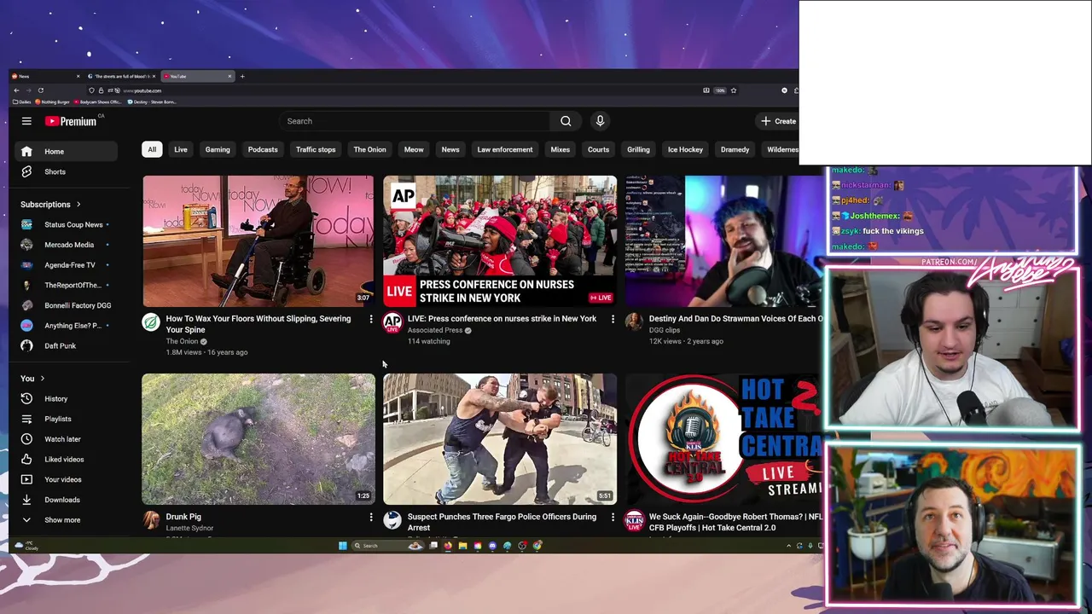Open a new browser tab
Viewport: 1092px width, 614px height.
pyautogui.click(x=242, y=77)
